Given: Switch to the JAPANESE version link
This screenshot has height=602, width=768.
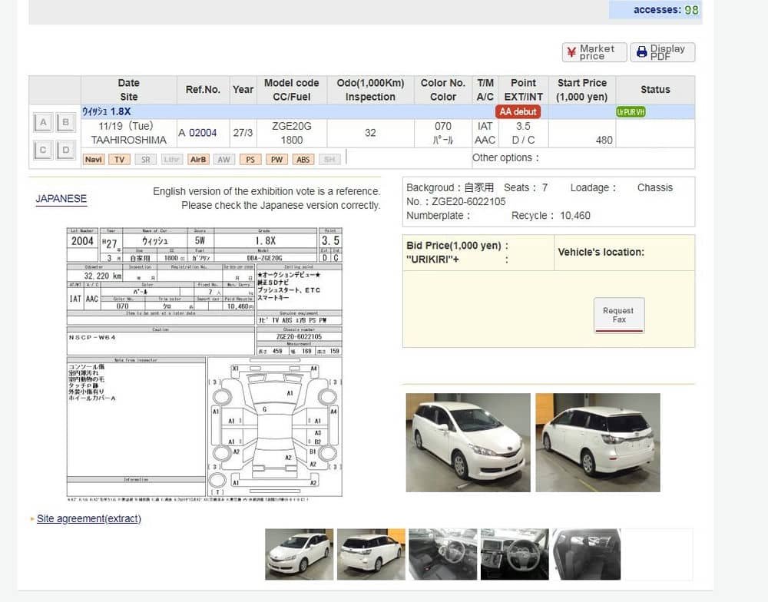Looking at the screenshot, I should (x=61, y=199).
